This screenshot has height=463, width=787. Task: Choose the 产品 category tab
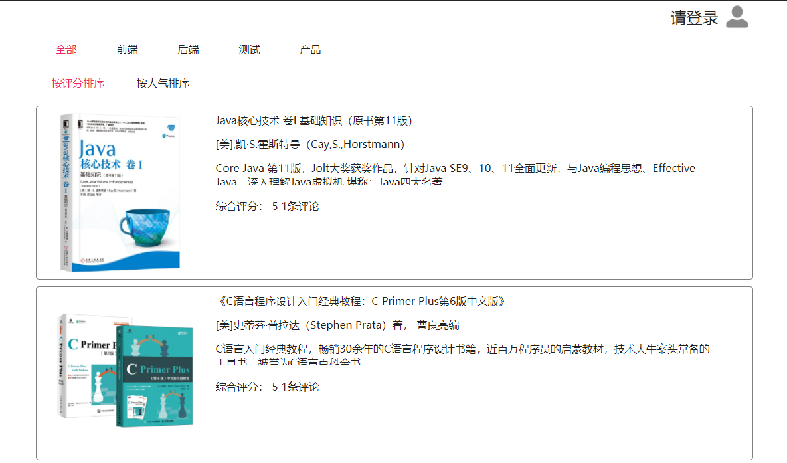tap(310, 50)
